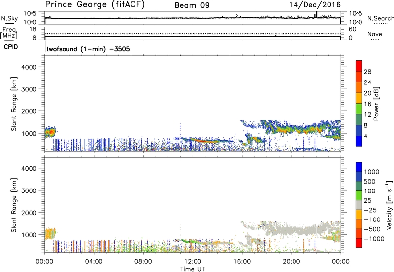Click the '2000' tick of the velocity panel
Viewport: 394px width, 272px height.
tap(29, 213)
